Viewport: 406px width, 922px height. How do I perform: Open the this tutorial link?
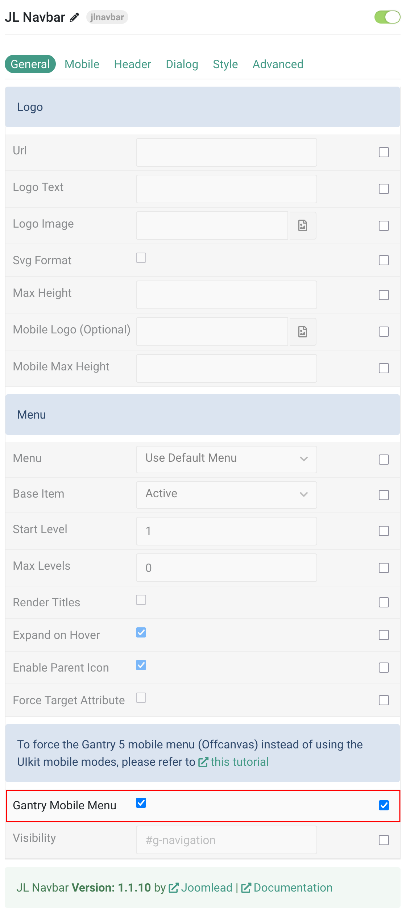[x=240, y=762]
